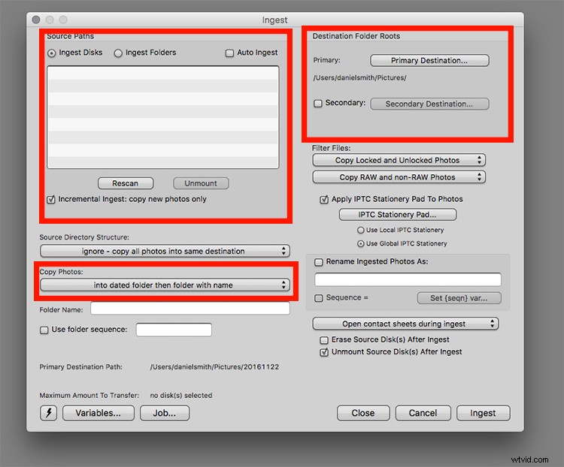Click the Cancel button
The width and height of the screenshot is (564, 467).
point(423,413)
